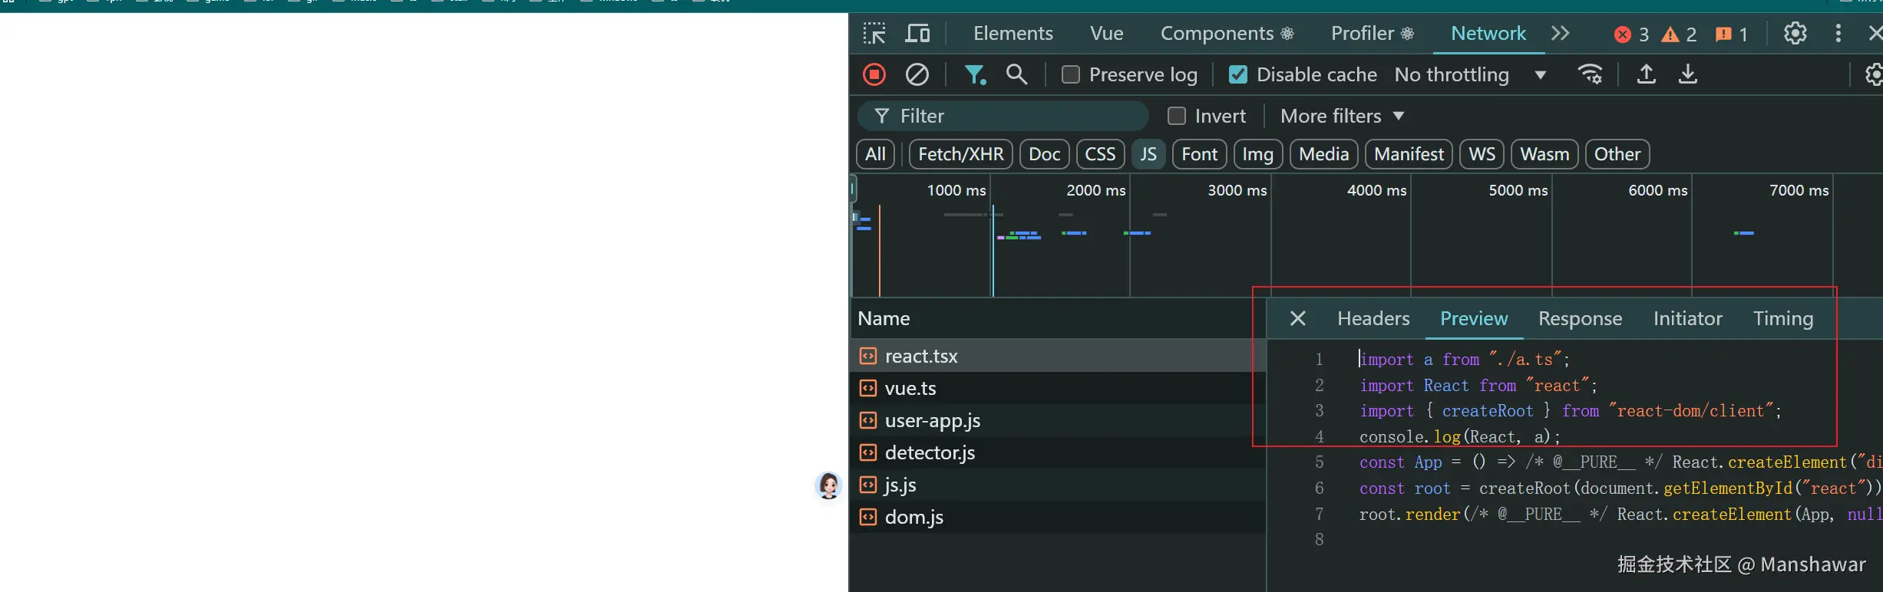Select vue.ts in the request list
This screenshot has height=592, width=1883.
click(x=910, y=389)
